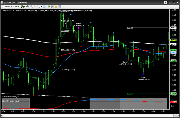Click the 117.69 green price marker
This screenshot has width=180, height=118.
[174, 51]
